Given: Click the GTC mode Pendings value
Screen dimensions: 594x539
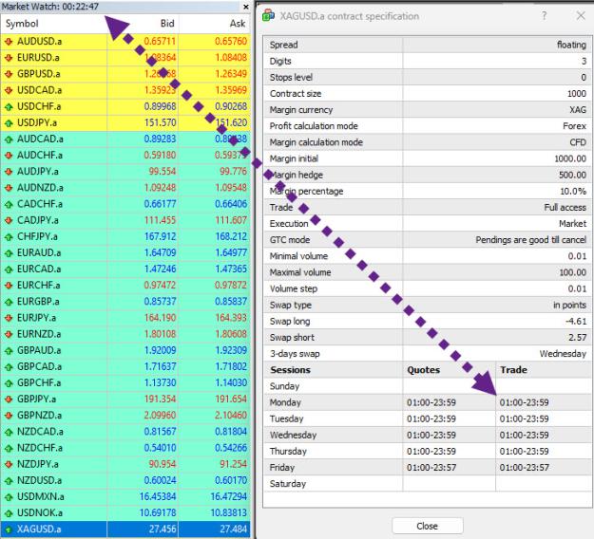Looking at the screenshot, I should [531, 240].
